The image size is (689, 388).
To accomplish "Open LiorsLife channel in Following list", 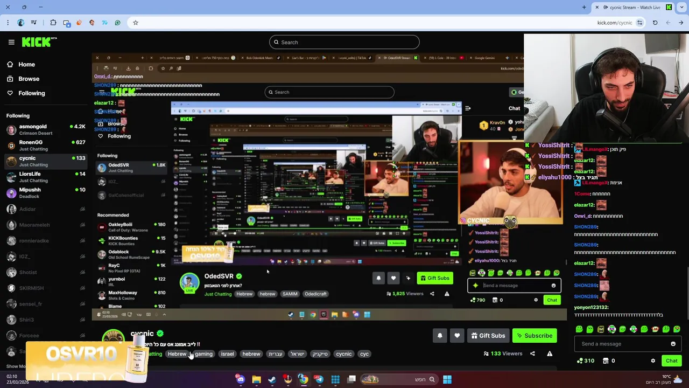I will coord(45,177).
